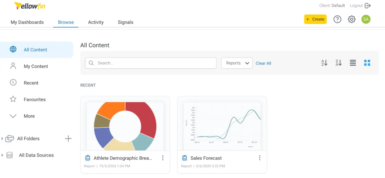Go to the My Dashboards tab
This screenshot has height=178, width=385.
tap(27, 22)
